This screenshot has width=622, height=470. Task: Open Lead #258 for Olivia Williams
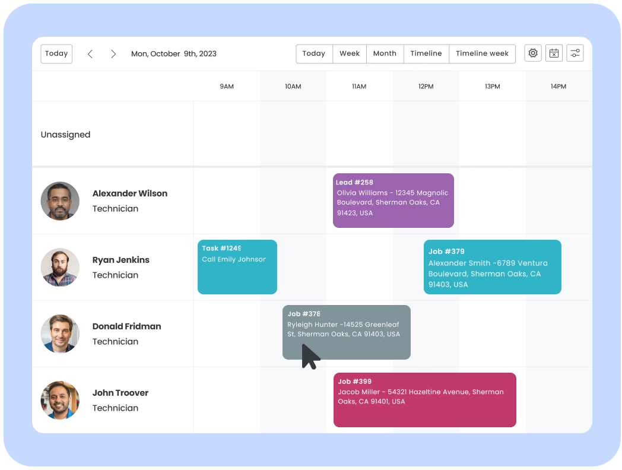coord(393,201)
